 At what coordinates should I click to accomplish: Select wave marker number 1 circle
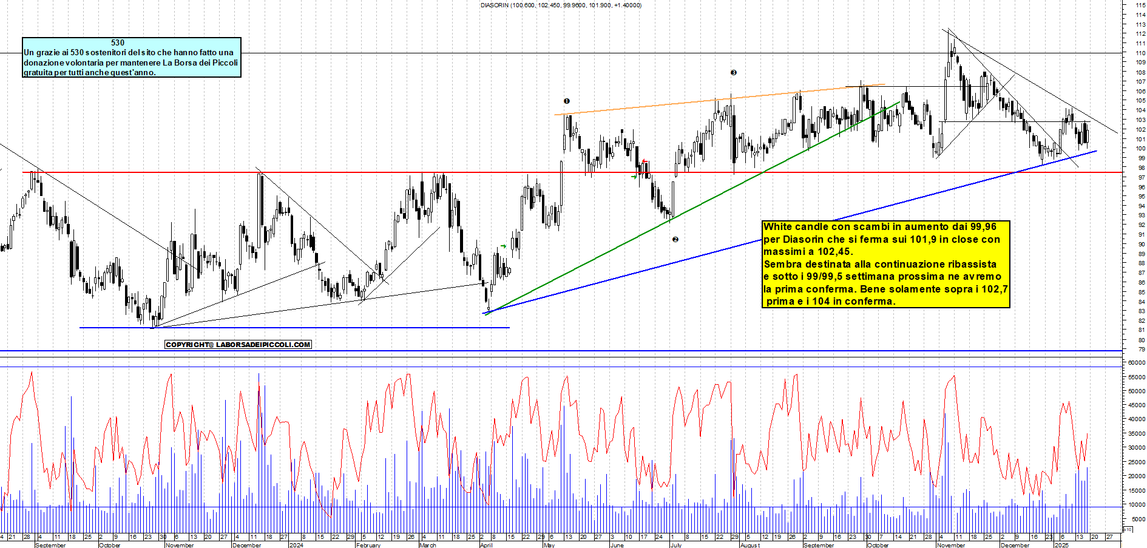coord(567,101)
